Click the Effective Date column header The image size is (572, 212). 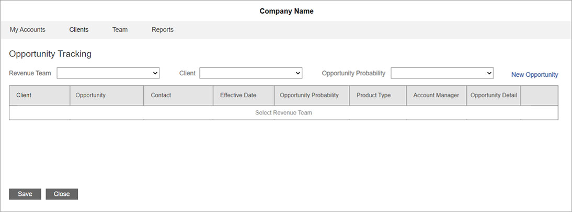(x=238, y=96)
